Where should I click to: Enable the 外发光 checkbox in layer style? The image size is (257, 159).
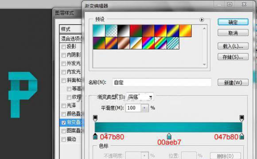pos(64,64)
